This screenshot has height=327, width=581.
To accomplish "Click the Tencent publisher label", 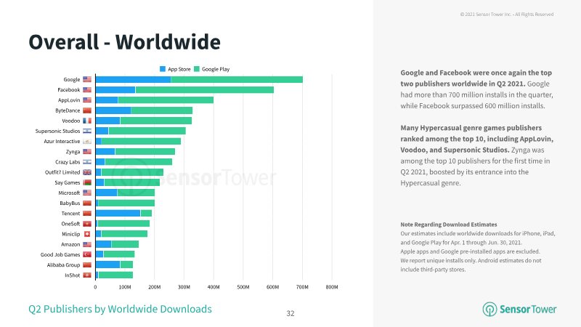I will (x=70, y=213).
